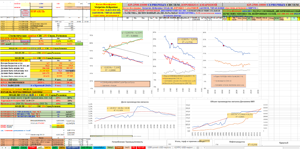Select the bd3-GDPPC sheet tab

tap(72, 147)
